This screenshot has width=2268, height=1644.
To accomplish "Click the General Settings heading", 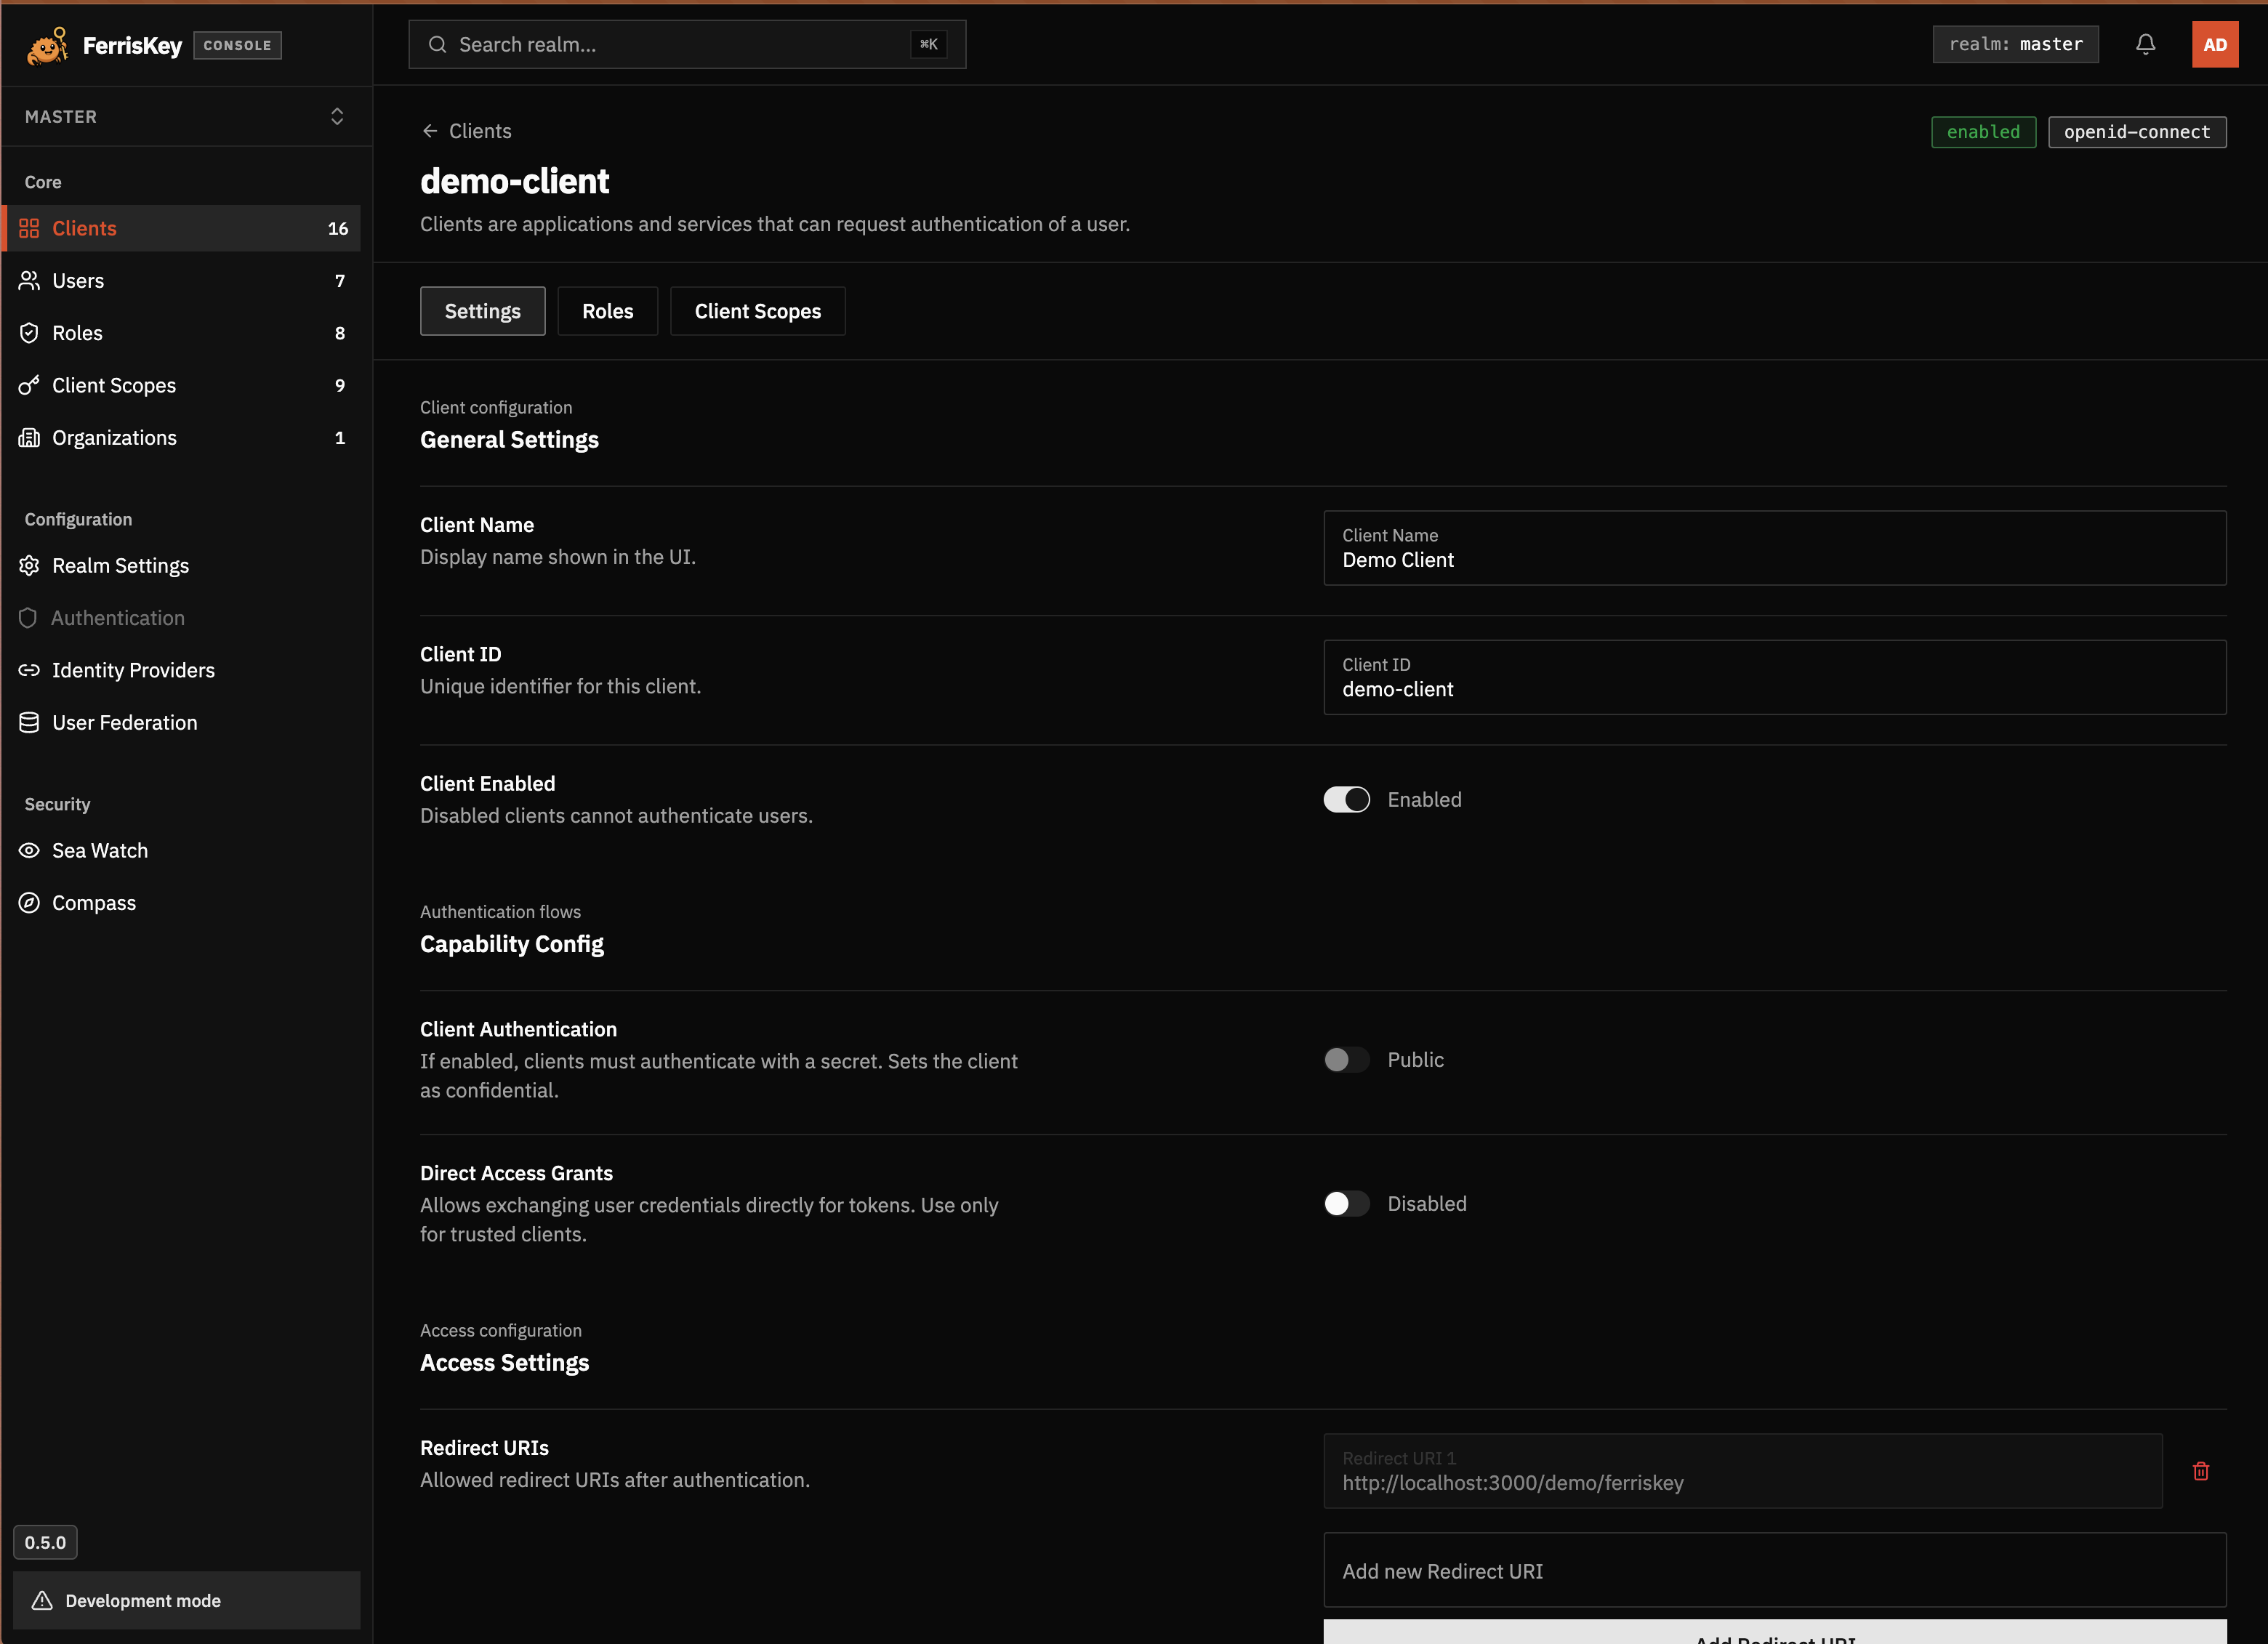I will point(509,440).
